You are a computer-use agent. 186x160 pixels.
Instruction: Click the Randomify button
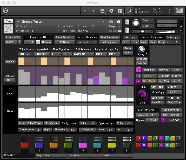[52, 123]
